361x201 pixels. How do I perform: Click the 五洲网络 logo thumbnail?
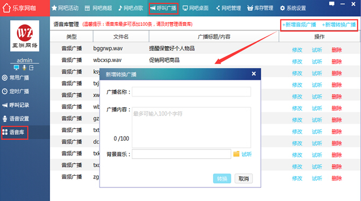(x=25, y=36)
